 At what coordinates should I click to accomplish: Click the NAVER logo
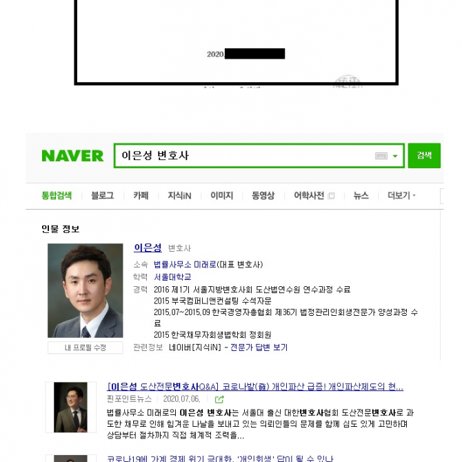click(72, 156)
